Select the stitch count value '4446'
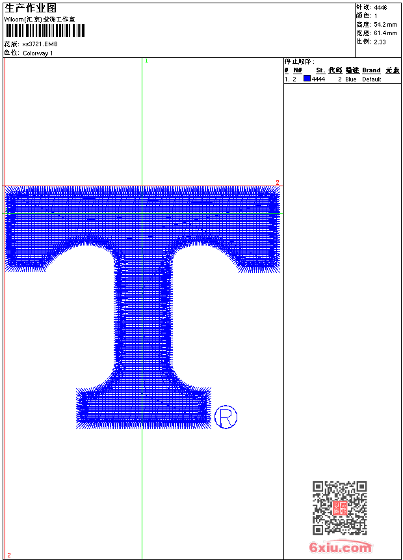403x560 pixels. point(380,7)
